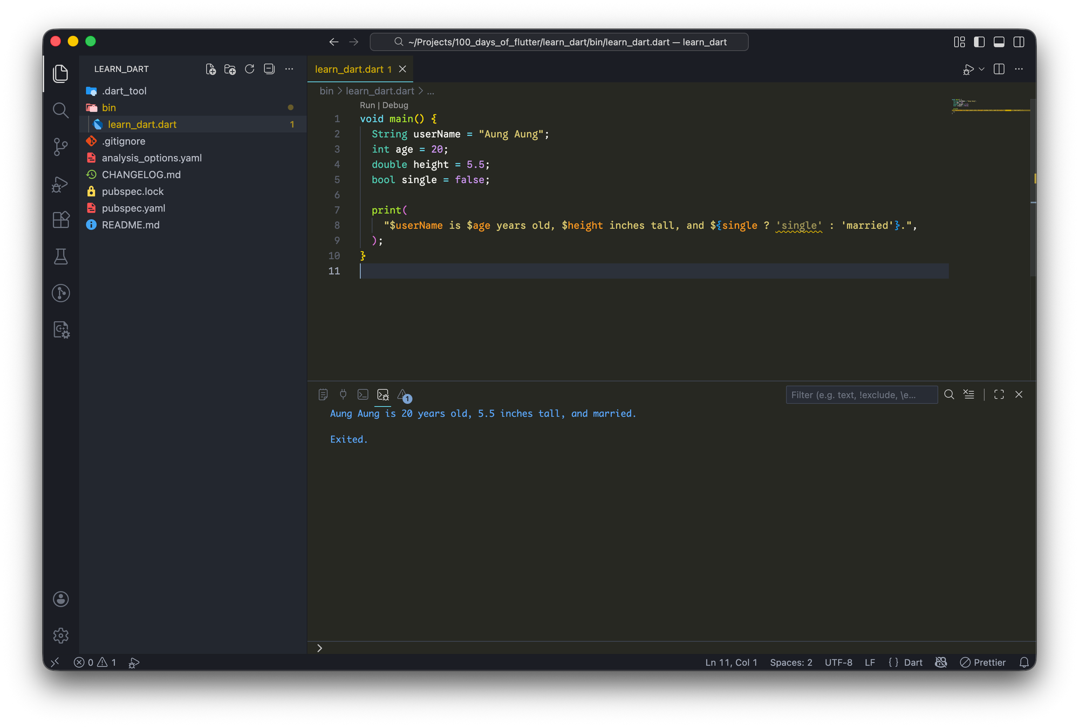Click the debug console filter field
The width and height of the screenshot is (1079, 727).
[x=861, y=395]
